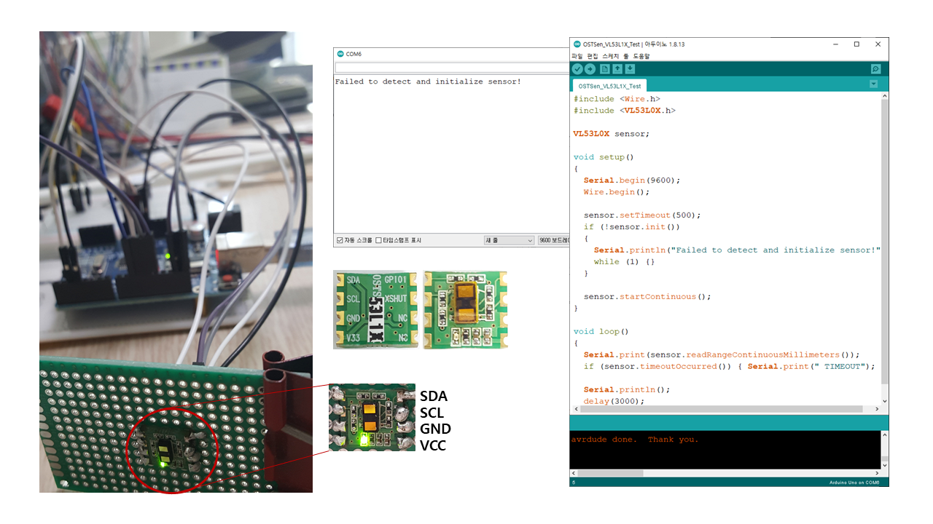Open the 9600 baud rate dropdown
The width and height of the screenshot is (933, 524).
click(553, 240)
